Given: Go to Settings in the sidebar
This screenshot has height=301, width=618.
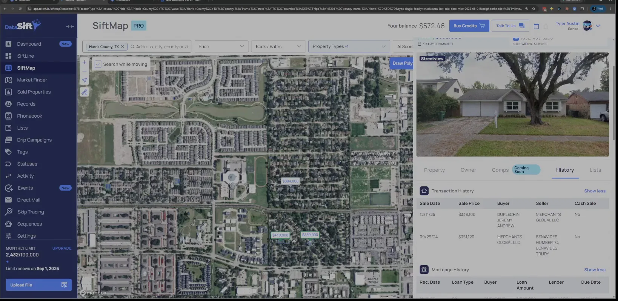Looking at the screenshot, I should pyautogui.click(x=26, y=236).
